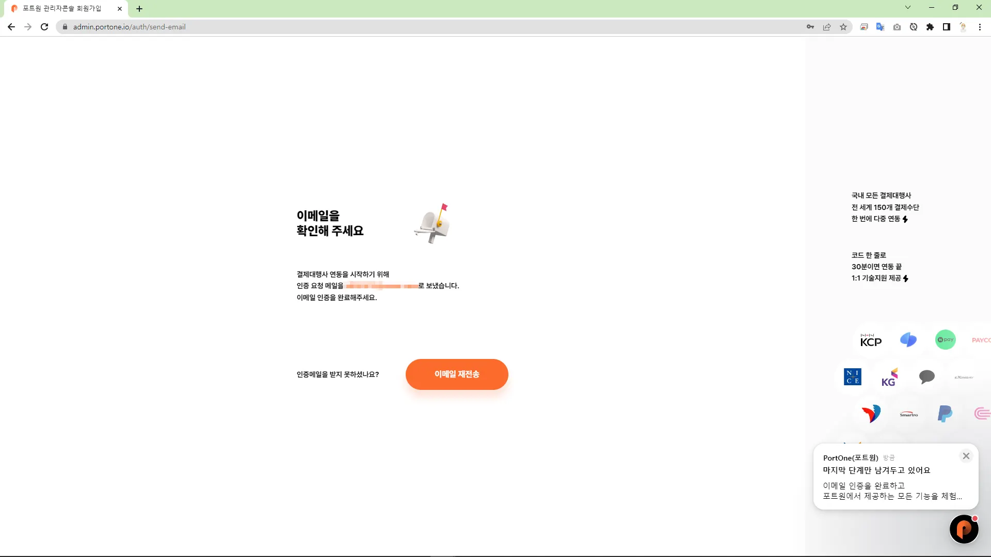Click the mailbox illustration
This screenshot has width=991, height=557.
pos(433,224)
